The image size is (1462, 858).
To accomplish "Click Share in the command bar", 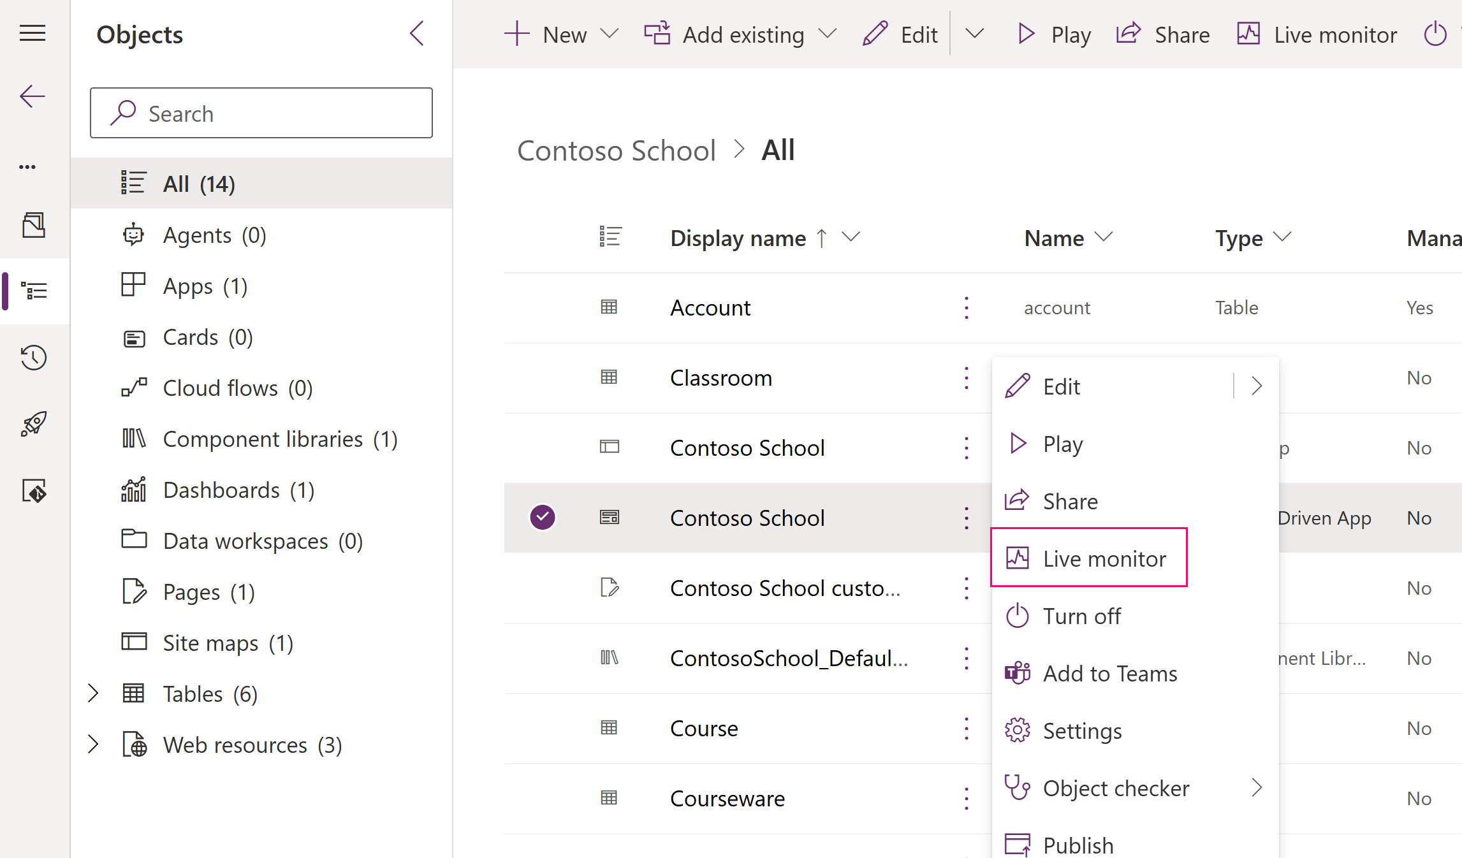I will click(1163, 34).
